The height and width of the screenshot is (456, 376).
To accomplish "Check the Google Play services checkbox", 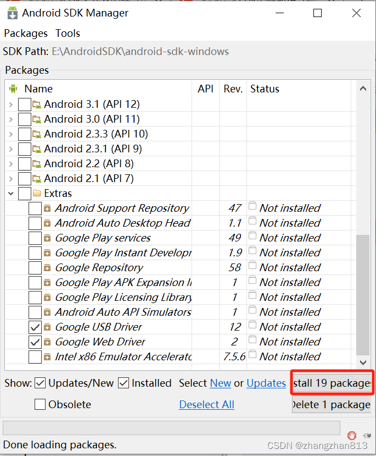I will (x=35, y=238).
